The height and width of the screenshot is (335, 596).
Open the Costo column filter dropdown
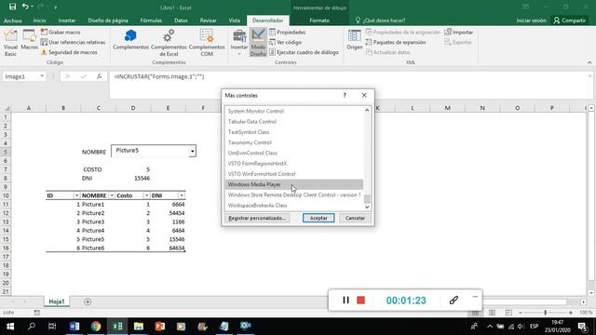point(147,195)
